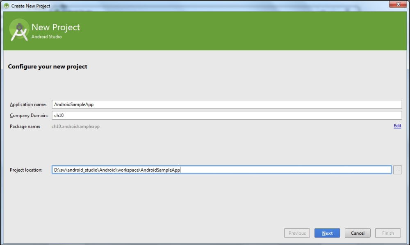Image resolution: width=410 pixels, height=245 pixels.
Task: Click the 'Create New Project' window title
Action: click(31, 6)
